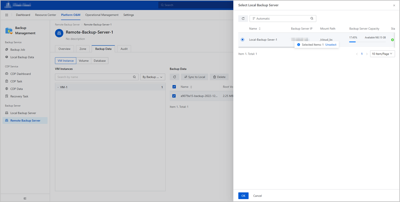This screenshot has height=202, width=400.
Task: Click the Name column sort icon in dialog
Action: tap(260, 29)
